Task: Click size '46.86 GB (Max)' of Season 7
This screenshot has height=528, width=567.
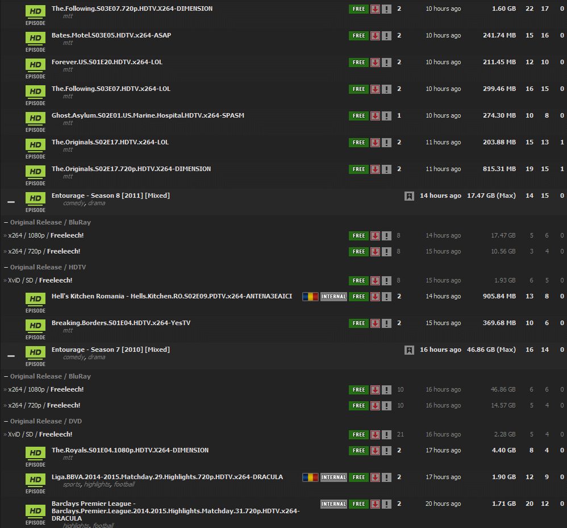Action: click(x=491, y=350)
